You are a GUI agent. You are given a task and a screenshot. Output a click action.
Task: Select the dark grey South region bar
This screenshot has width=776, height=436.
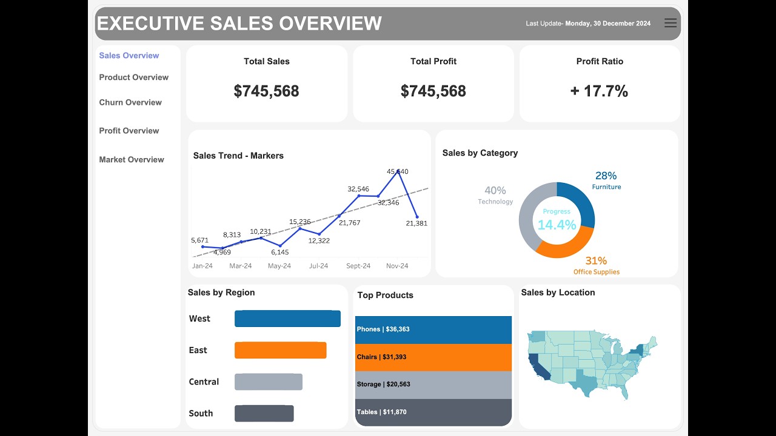[x=264, y=414]
